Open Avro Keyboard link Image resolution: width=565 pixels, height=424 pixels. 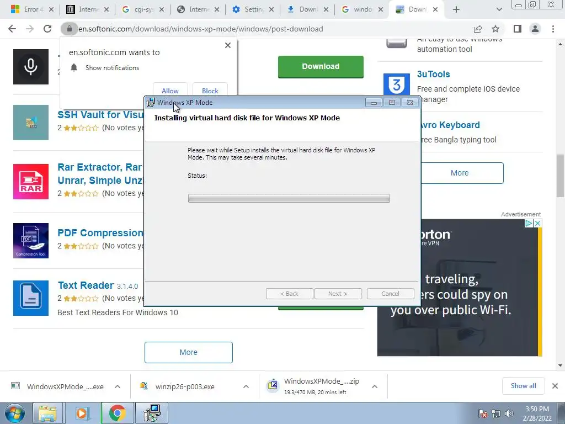(x=450, y=125)
